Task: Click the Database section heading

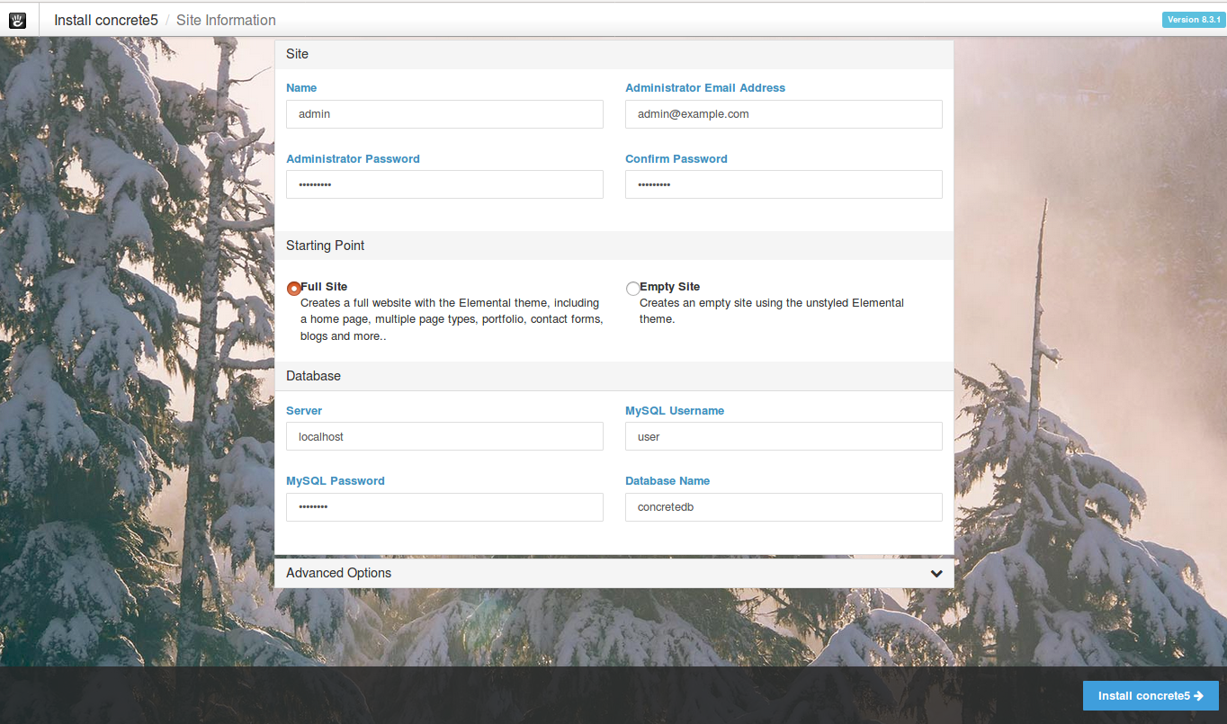Action: [313, 376]
